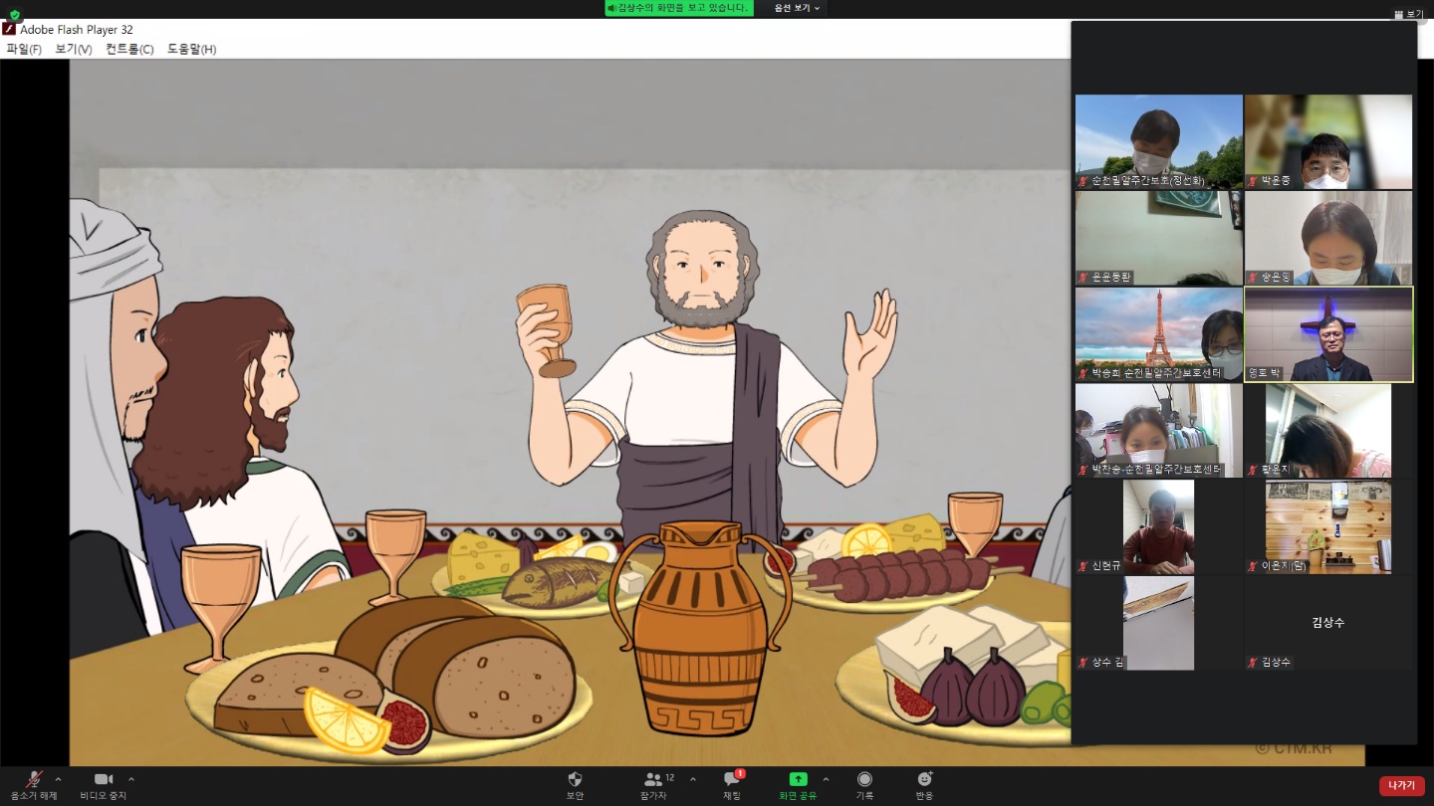The height and width of the screenshot is (806, 1434).
Task: Select 신현규 participant video tile
Action: click(1159, 527)
